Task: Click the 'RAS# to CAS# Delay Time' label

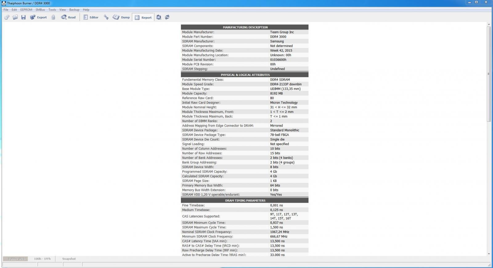Action: pos(211,246)
